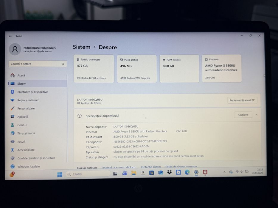Open Personalizare settings
The height and width of the screenshot is (208, 278).
tap(38, 108)
